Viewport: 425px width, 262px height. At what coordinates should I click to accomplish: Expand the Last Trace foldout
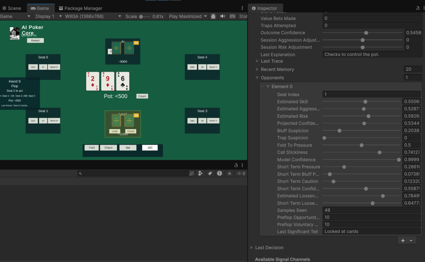coord(257,61)
